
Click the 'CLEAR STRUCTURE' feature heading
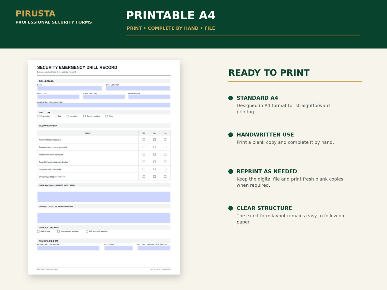(264, 208)
